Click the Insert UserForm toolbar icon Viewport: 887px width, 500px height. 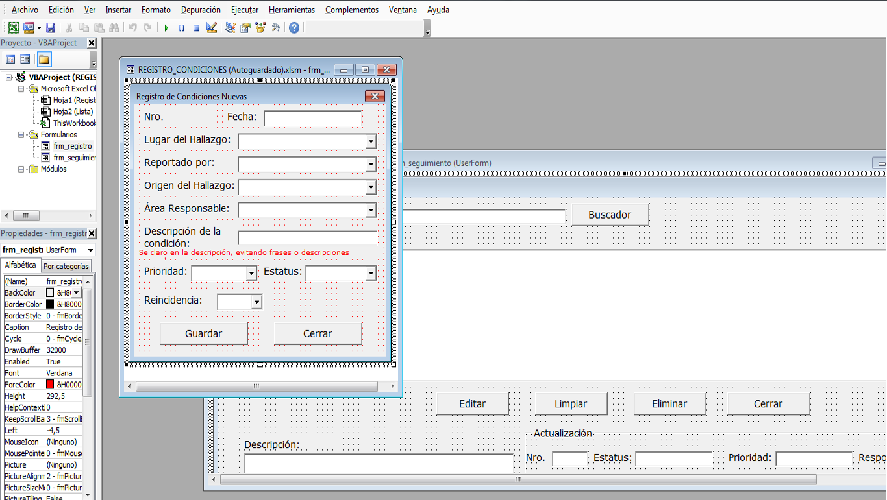29,28
